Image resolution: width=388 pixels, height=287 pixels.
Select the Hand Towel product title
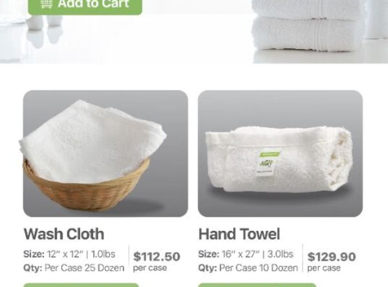(x=239, y=233)
